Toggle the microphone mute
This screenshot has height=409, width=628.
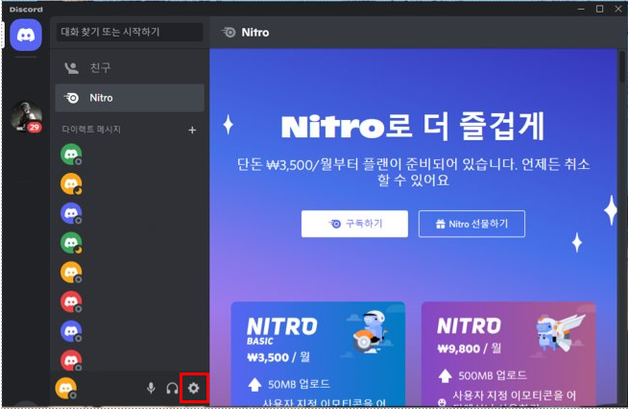coord(151,388)
